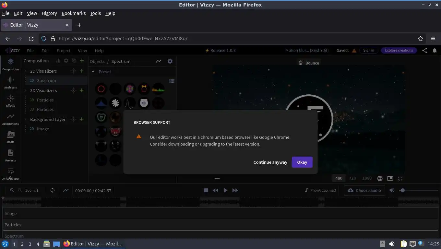Click the share icon in top bar
The height and width of the screenshot is (249, 441).
(x=424, y=50)
